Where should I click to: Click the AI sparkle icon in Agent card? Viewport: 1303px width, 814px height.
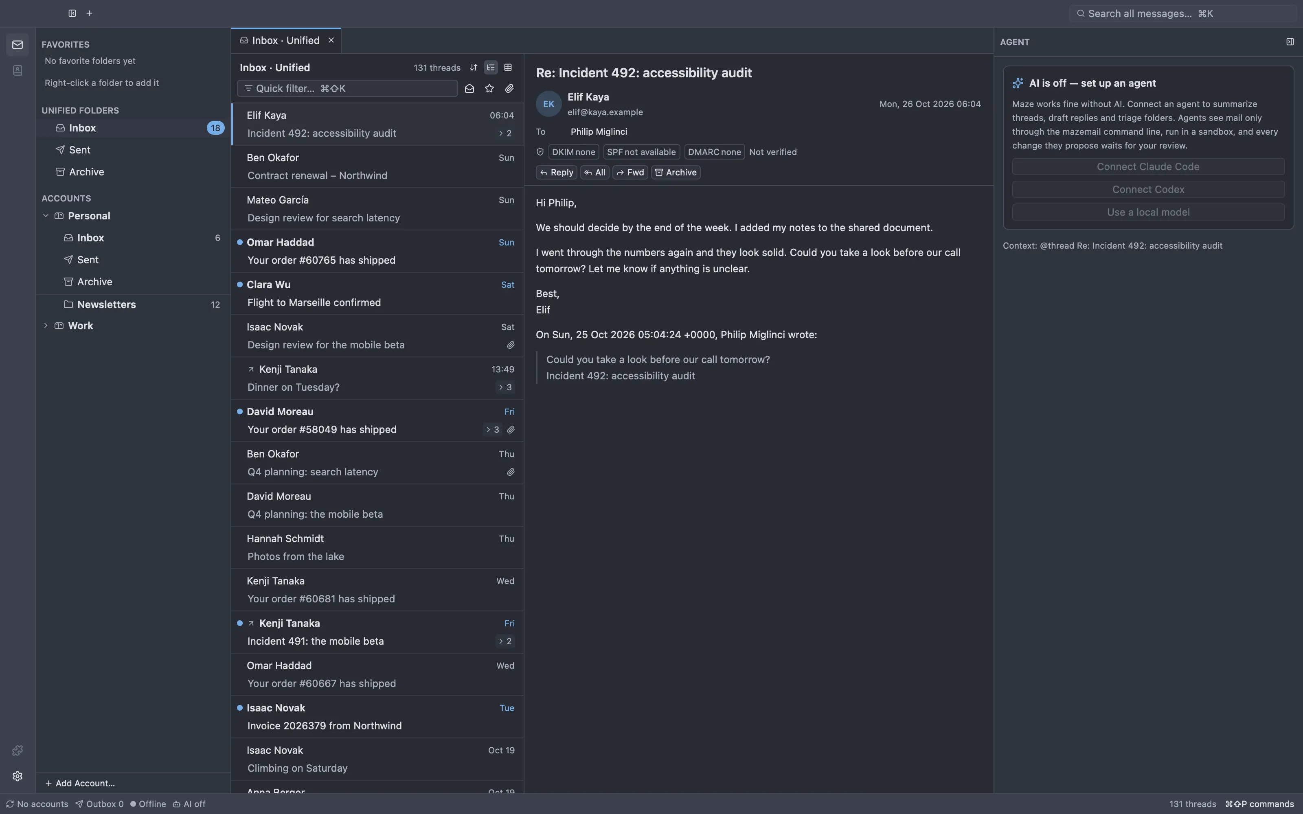point(1018,83)
